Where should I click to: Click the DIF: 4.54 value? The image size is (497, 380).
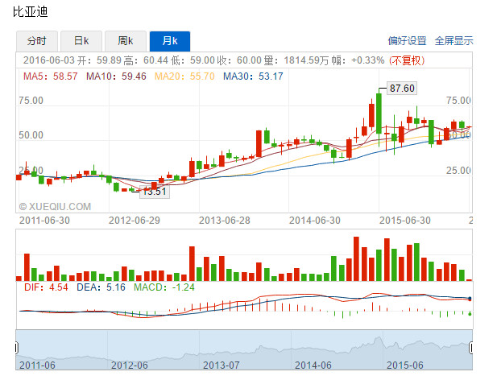(46, 287)
